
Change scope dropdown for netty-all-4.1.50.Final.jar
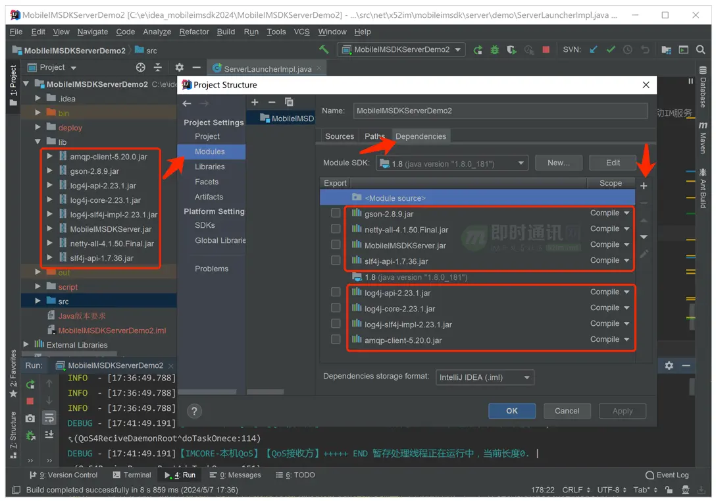pos(610,229)
